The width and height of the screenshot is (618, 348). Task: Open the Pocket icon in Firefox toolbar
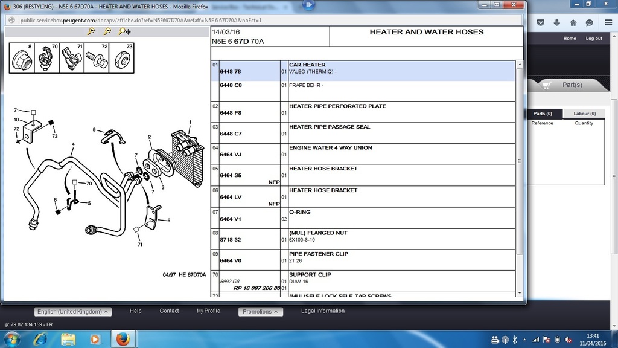click(x=541, y=22)
